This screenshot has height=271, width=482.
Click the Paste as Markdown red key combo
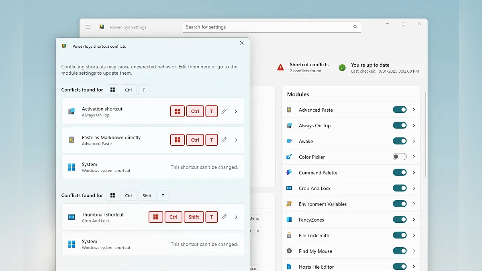click(194, 140)
